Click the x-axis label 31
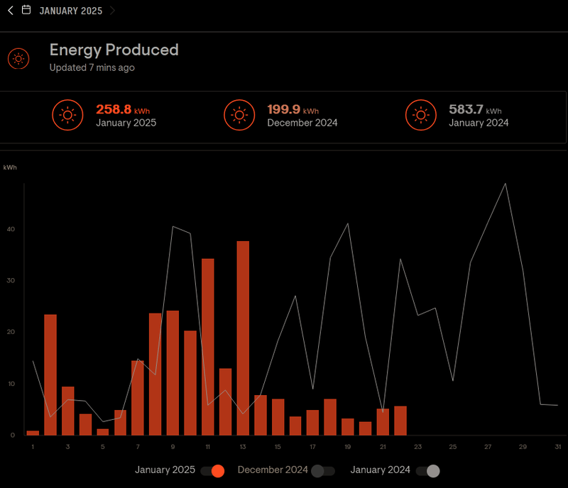 pos(558,447)
